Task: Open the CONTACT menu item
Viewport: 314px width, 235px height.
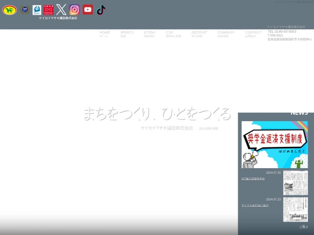Action: pos(253,34)
